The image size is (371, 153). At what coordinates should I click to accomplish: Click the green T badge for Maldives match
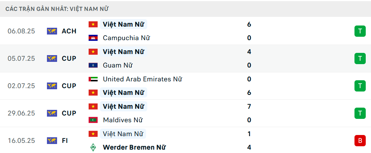[360, 113]
